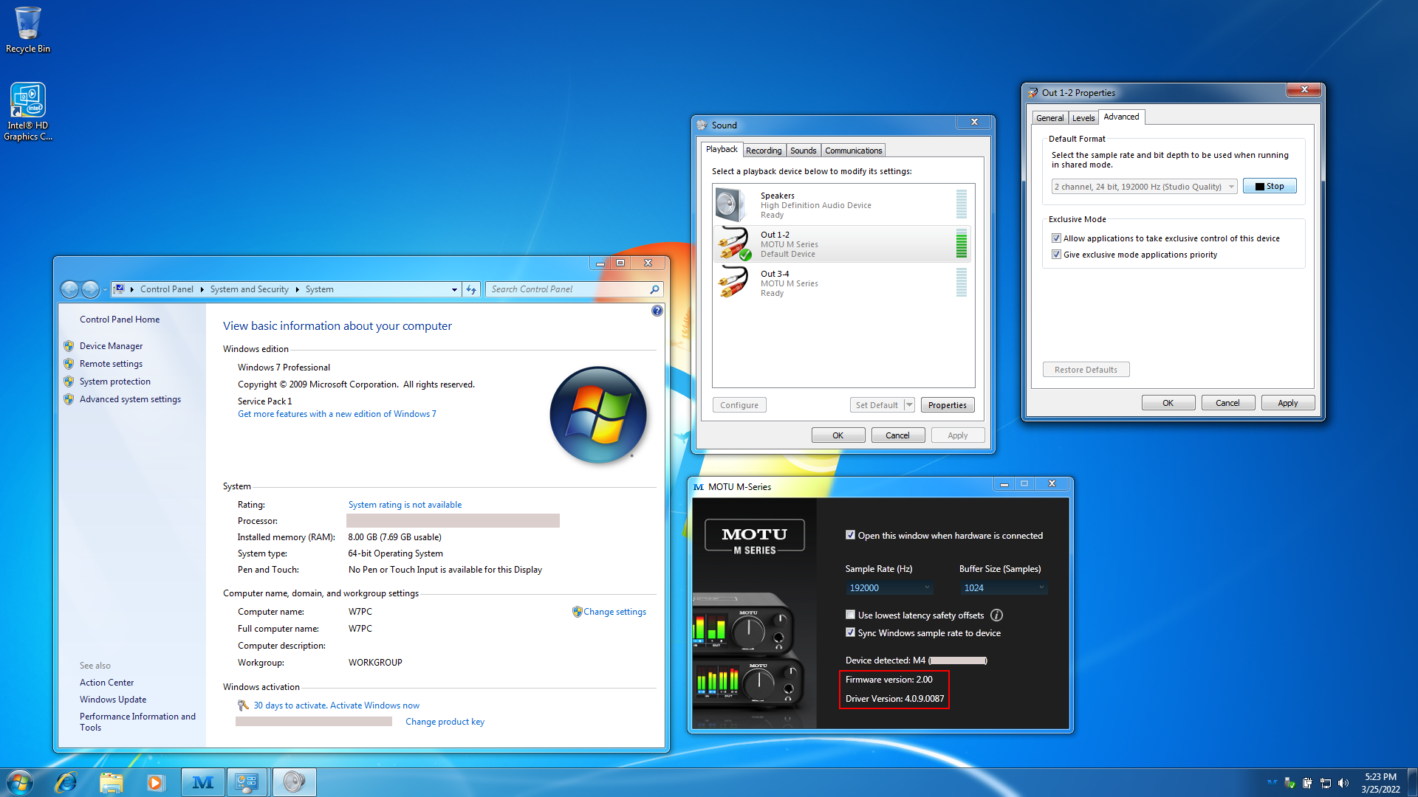Open Intel HD Graphics Control Panel icon
The height and width of the screenshot is (797, 1418).
[x=28, y=111]
